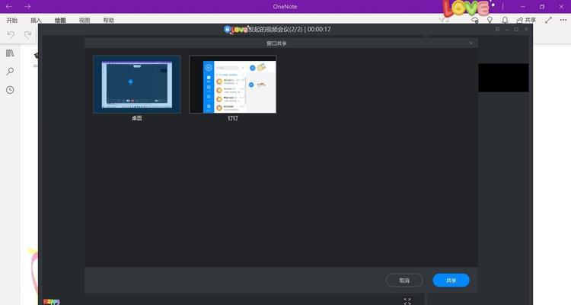
Task: Open the OneNote notebooks navigation icon
Action: (x=10, y=53)
